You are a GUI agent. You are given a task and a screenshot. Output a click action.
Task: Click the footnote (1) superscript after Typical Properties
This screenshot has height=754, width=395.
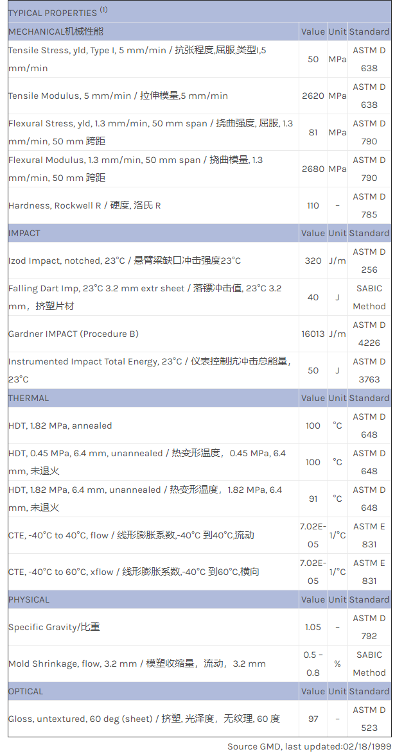[x=103, y=10]
